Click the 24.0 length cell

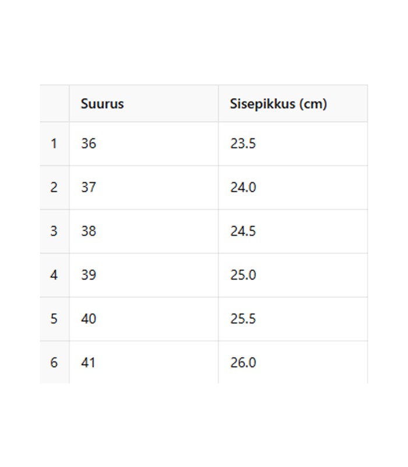click(x=293, y=187)
